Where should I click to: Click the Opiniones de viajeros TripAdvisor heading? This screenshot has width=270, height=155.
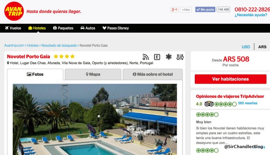230,96
